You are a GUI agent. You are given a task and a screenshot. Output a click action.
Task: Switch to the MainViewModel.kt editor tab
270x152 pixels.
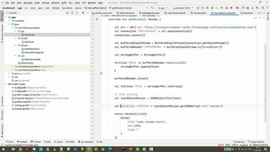click(x=176, y=13)
